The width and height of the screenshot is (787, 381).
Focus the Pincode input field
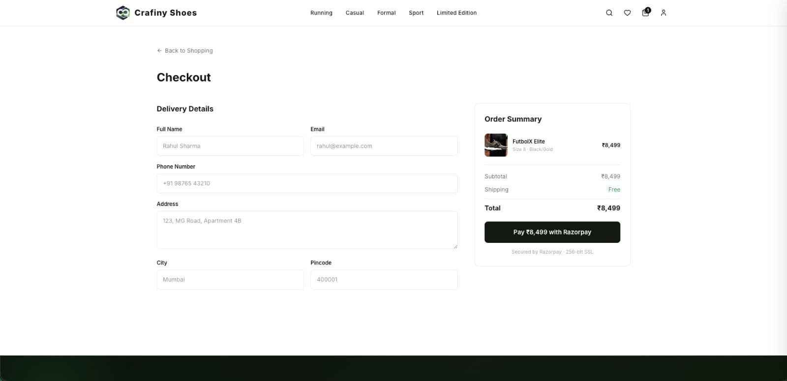384,280
